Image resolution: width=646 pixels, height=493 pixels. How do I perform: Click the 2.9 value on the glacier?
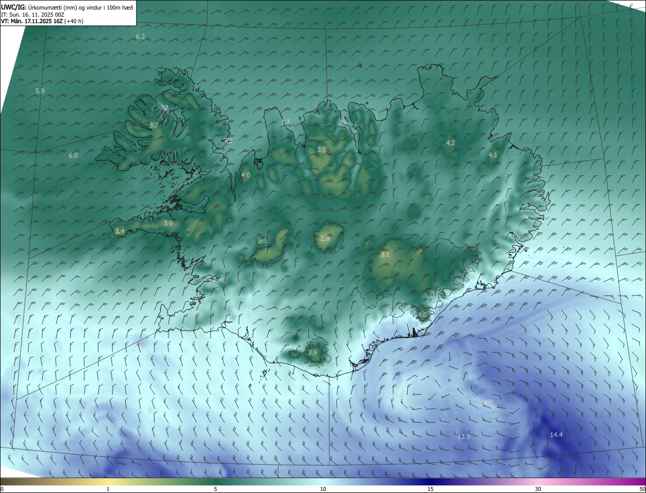[x=325, y=238]
